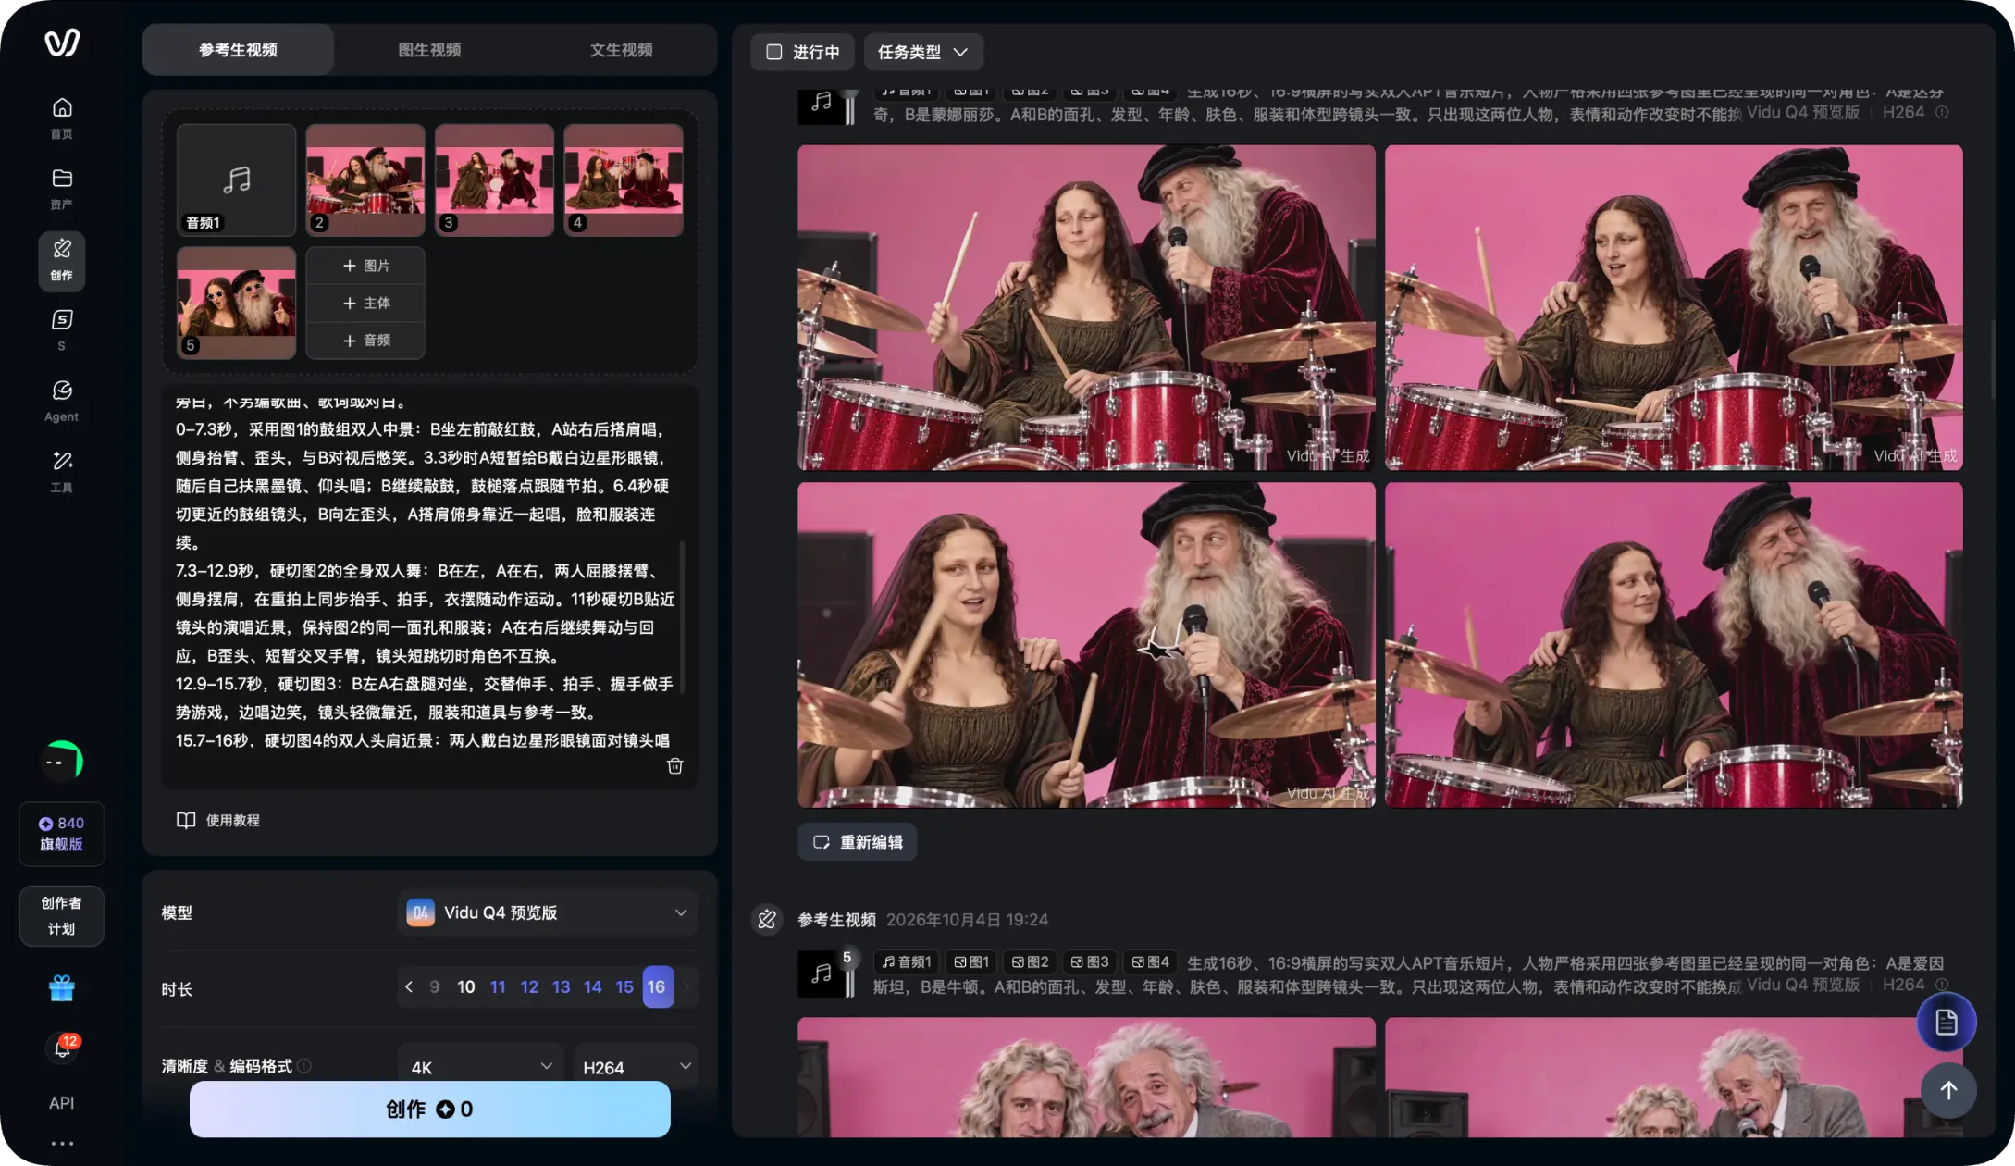The image size is (2015, 1166).
Task: Open the H264 codec dropdown
Action: pos(636,1067)
